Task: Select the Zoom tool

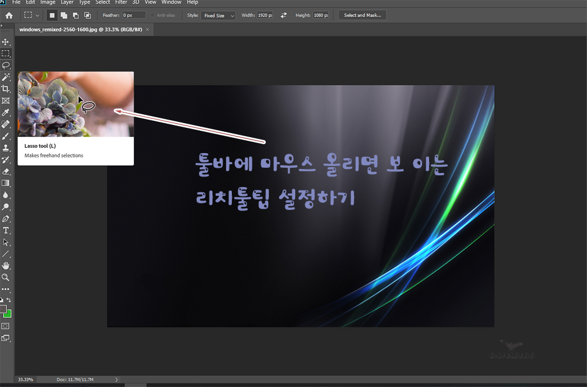Action: (x=6, y=277)
